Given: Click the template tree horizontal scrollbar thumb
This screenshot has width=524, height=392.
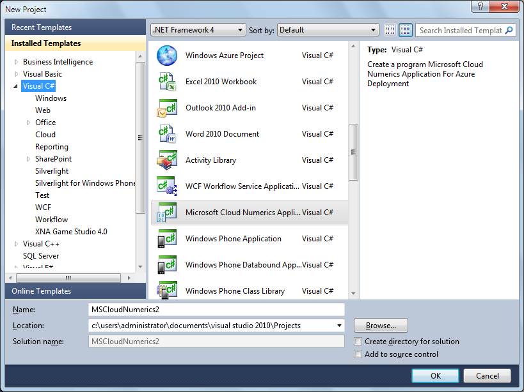Looking at the screenshot, I should [x=68, y=278].
